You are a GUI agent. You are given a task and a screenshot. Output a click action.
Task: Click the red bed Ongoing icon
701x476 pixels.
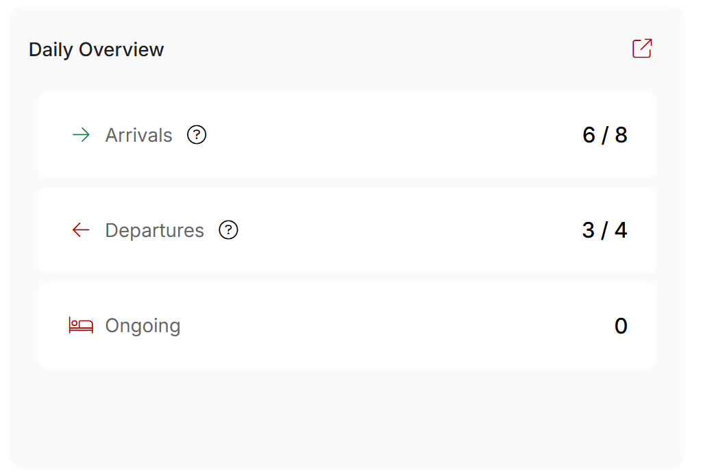point(81,325)
